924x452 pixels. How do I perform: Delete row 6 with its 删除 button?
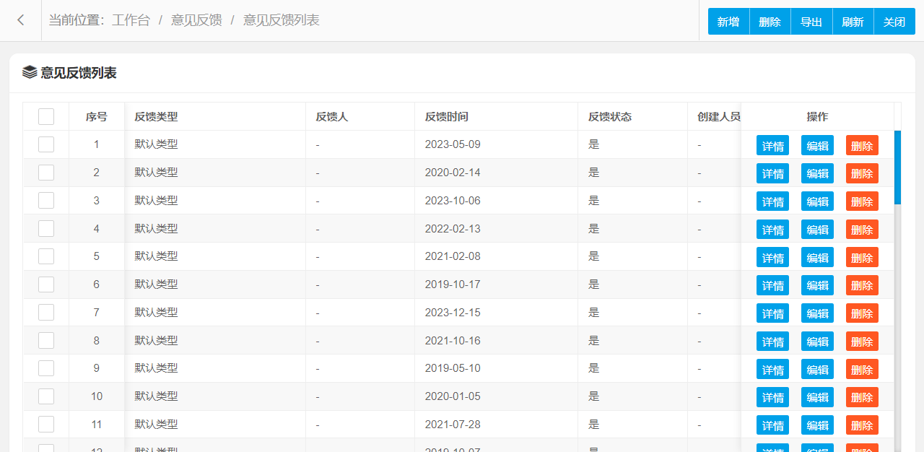point(862,285)
